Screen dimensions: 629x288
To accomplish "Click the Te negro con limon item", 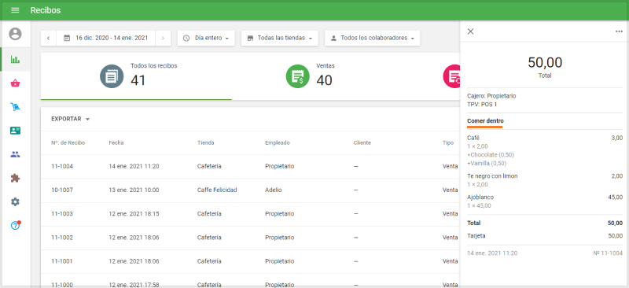I will pyautogui.click(x=492, y=176).
